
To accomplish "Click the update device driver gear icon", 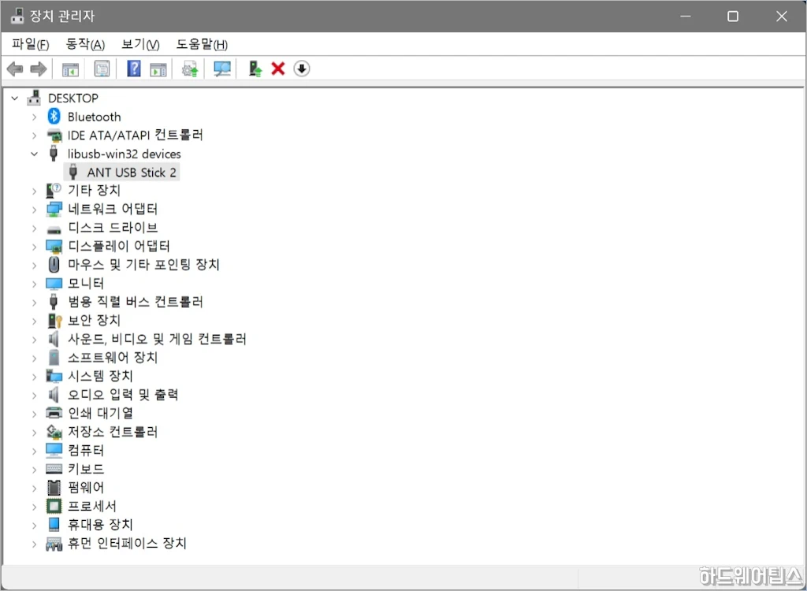I will 190,69.
